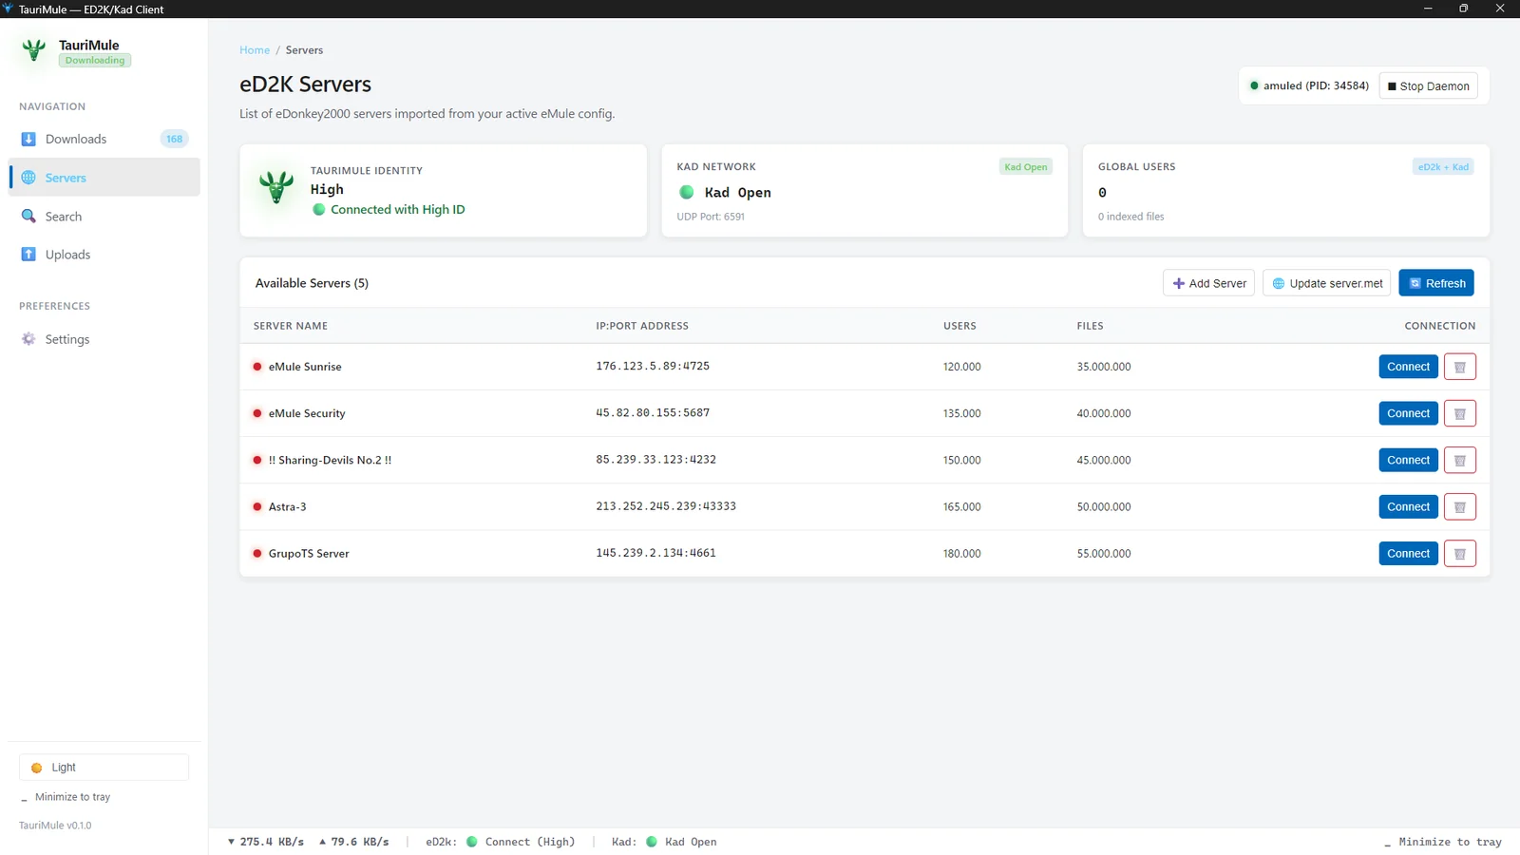The width and height of the screenshot is (1520, 855).
Task: Click the Uploads arrow icon in the sidebar
Action: (28, 255)
